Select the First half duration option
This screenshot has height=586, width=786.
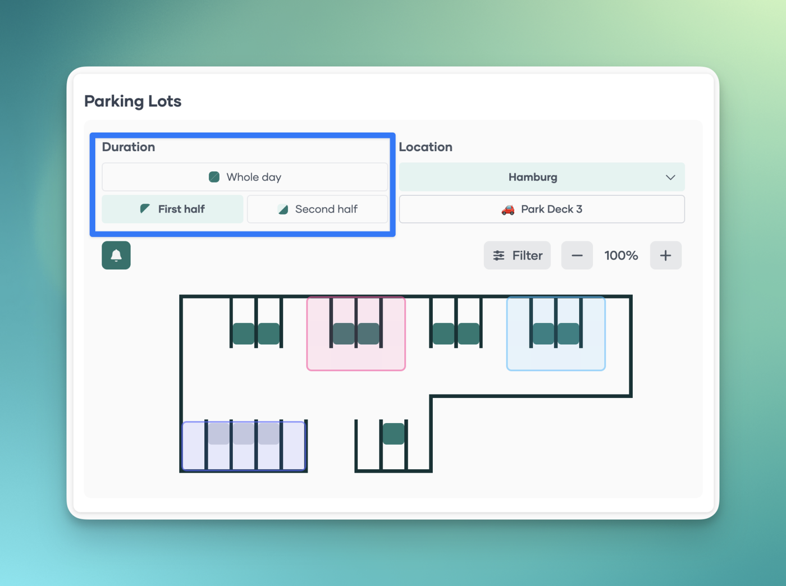[x=172, y=209]
